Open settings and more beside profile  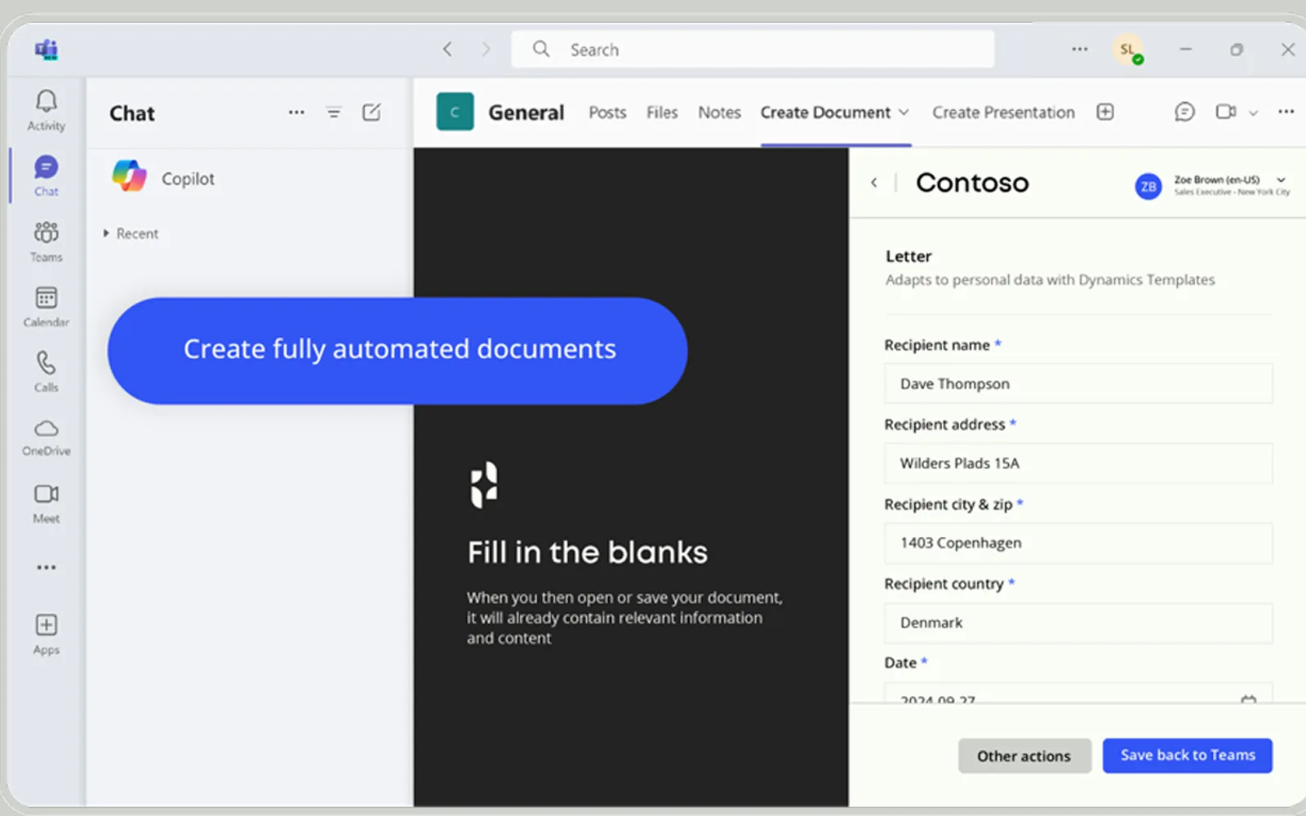1080,50
